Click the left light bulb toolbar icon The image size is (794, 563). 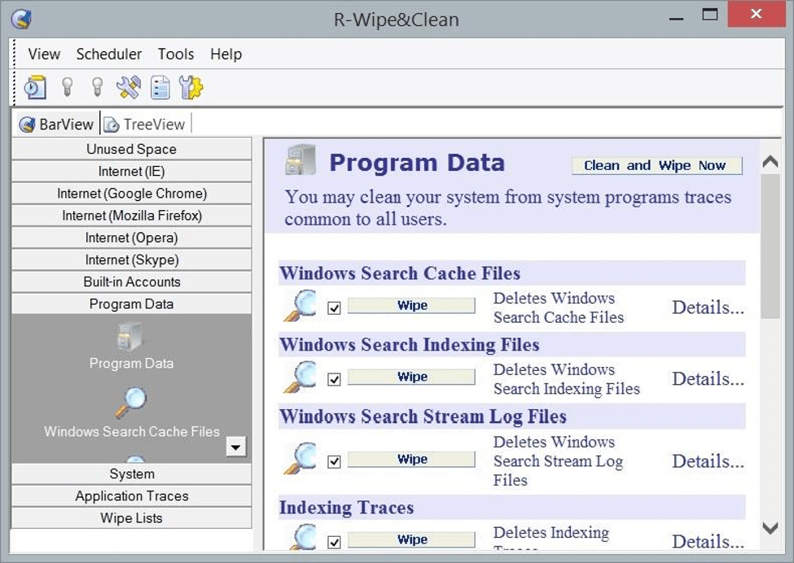[68, 87]
